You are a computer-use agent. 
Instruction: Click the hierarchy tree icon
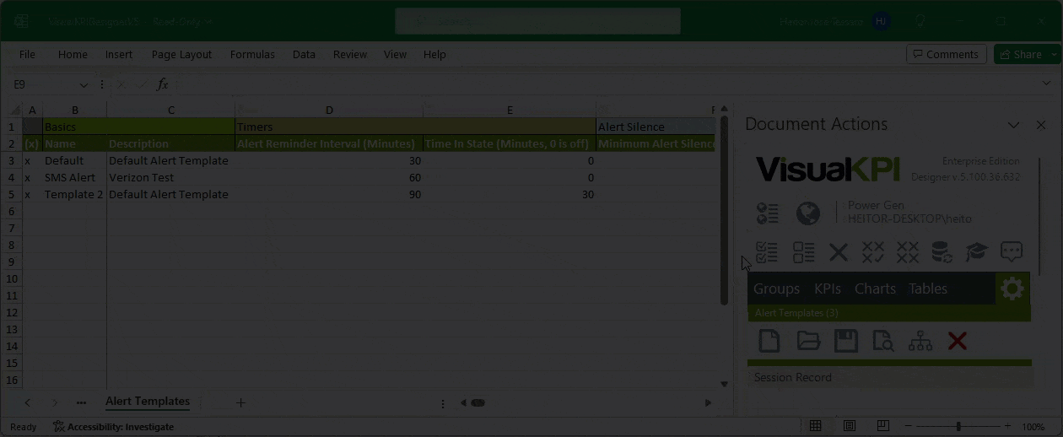[920, 341]
